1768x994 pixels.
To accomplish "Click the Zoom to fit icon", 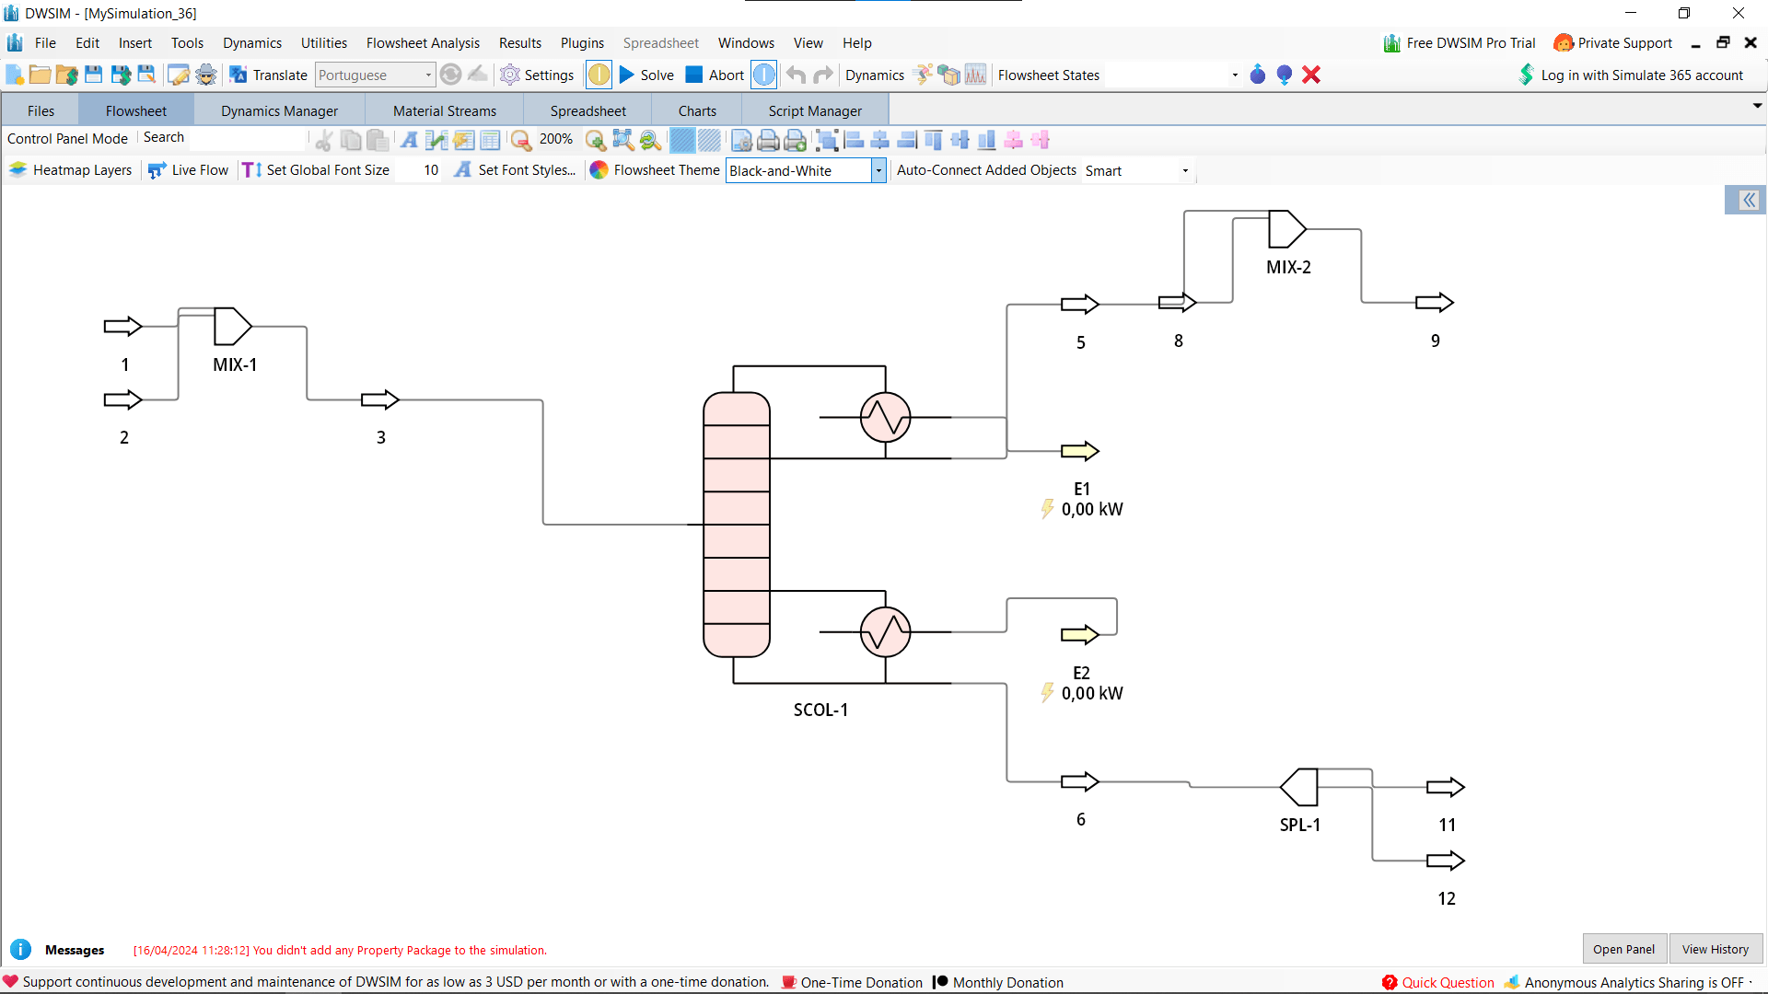I will click(x=623, y=140).
